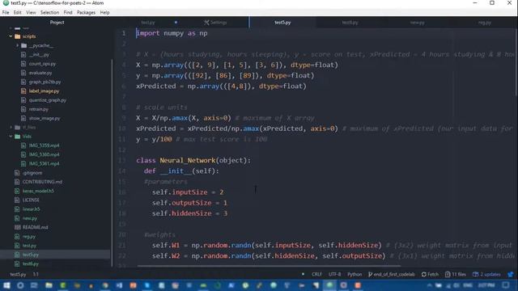Open new.py in project tree
Screen dimensions: 518x291
pos(30,218)
